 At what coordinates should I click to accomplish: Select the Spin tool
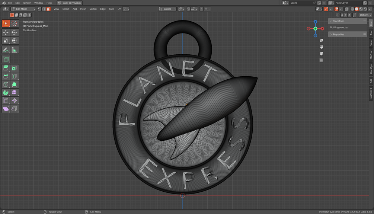pyautogui.click(x=6, y=93)
